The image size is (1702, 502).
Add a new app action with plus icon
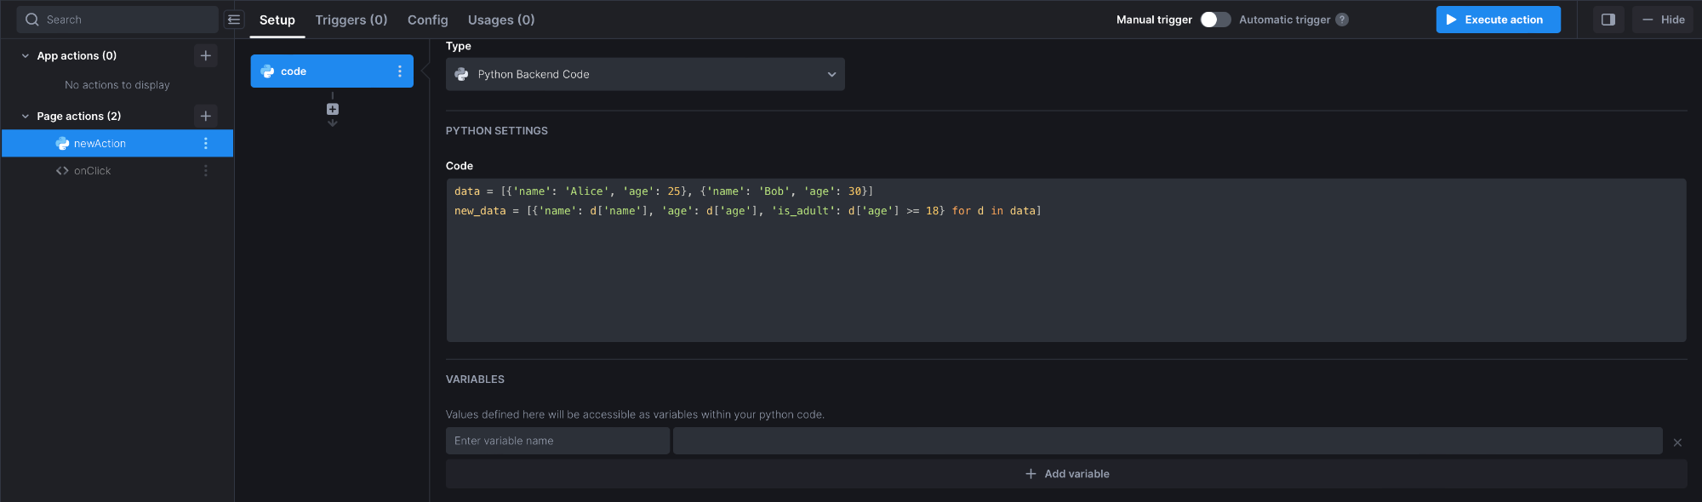point(205,55)
